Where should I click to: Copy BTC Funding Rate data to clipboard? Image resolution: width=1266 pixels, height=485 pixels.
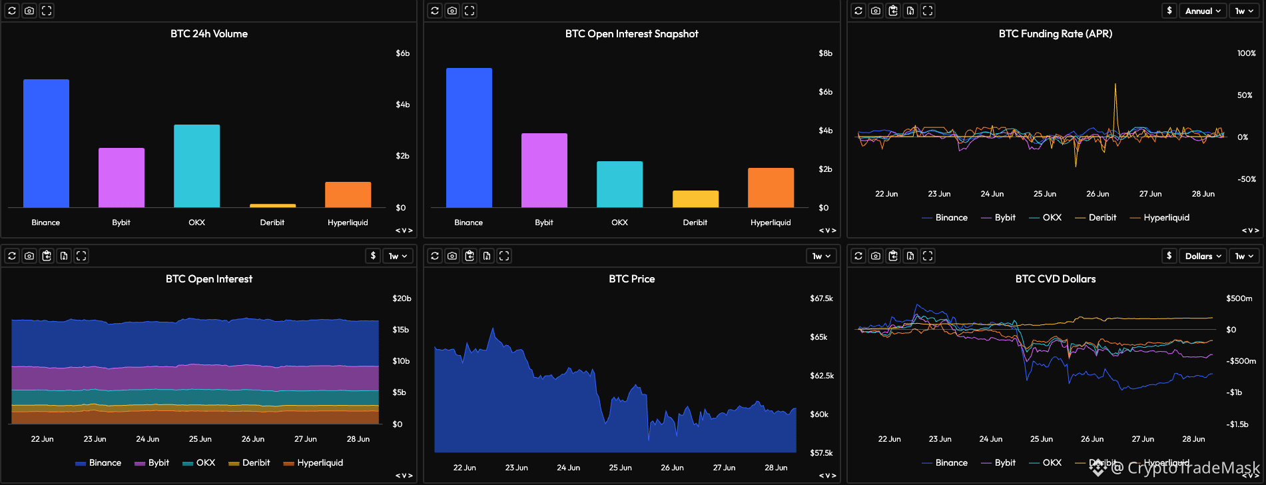coord(893,11)
